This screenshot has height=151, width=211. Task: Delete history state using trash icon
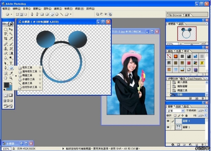(x=202, y=98)
